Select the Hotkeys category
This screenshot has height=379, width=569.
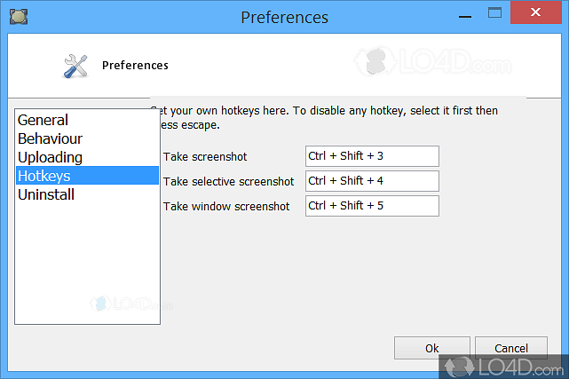tap(87, 176)
